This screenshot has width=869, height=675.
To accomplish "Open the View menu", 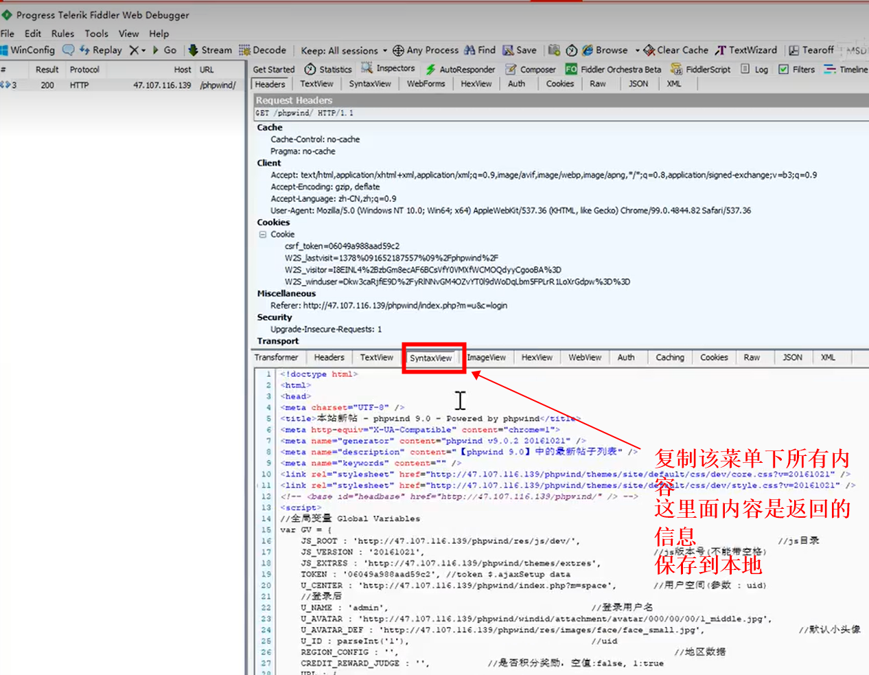I will click(129, 34).
